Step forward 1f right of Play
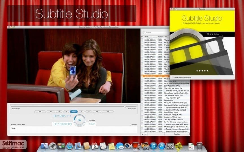244x152 pixels. coord(82,111)
